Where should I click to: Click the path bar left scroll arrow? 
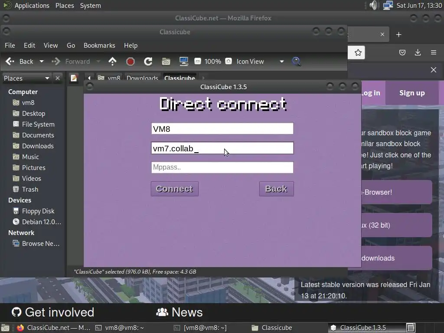click(x=89, y=78)
